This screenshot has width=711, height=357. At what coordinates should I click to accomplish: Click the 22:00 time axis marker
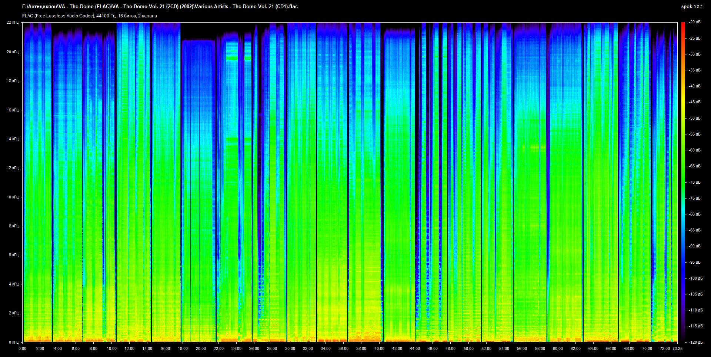pos(218,348)
